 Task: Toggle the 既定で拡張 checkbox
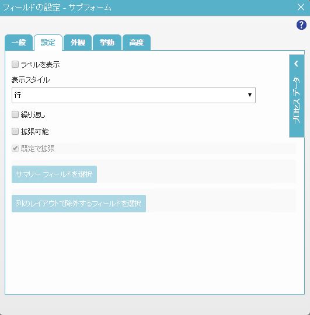coord(15,149)
